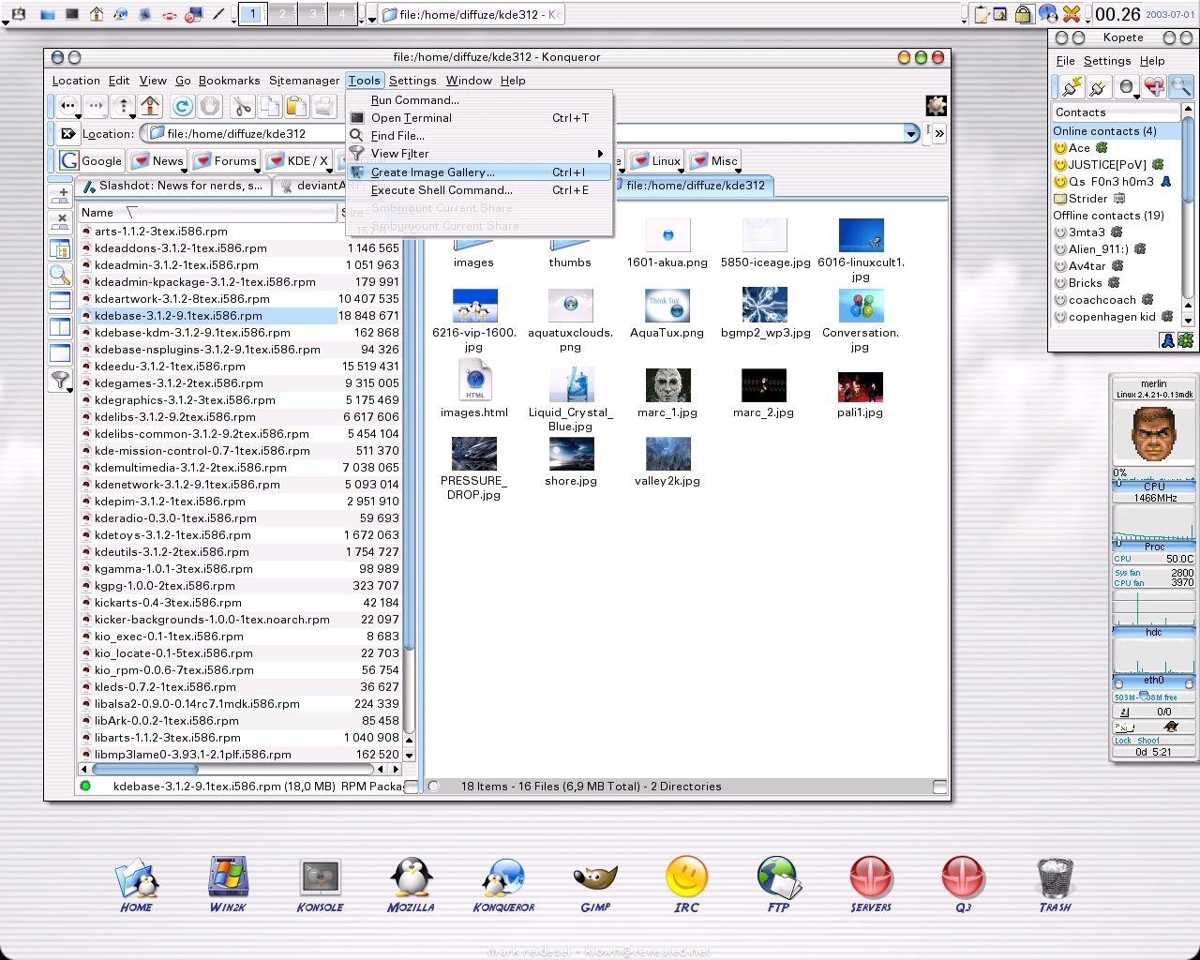This screenshot has width=1200, height=960.
Task: Click Kopete status bar ICQ flower account icon
Action: coord(1185,340)
